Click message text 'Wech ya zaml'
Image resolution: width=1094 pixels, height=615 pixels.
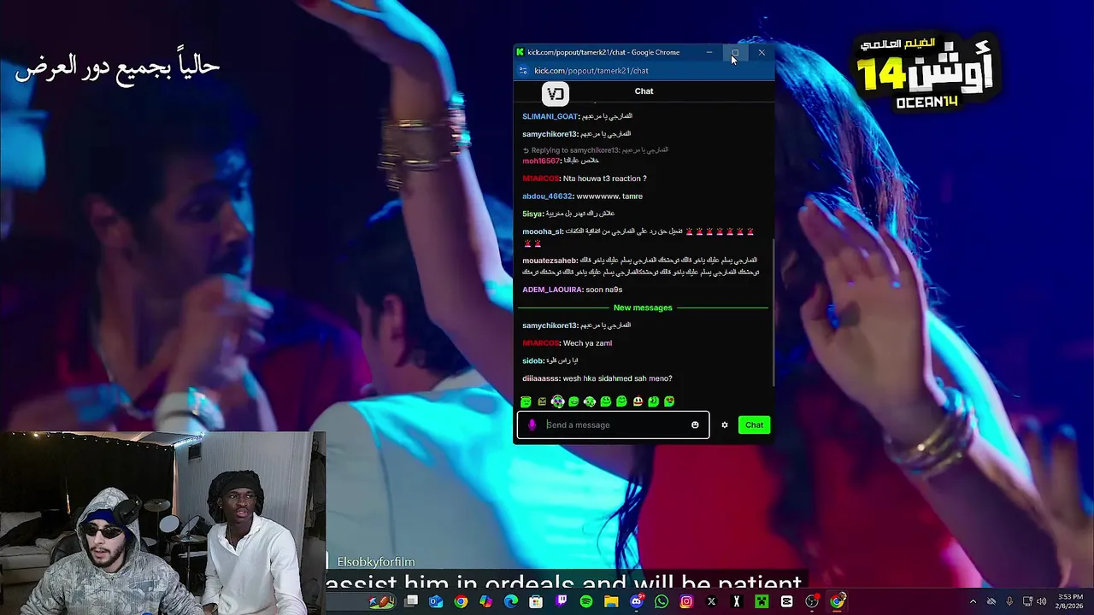[587, 343]
